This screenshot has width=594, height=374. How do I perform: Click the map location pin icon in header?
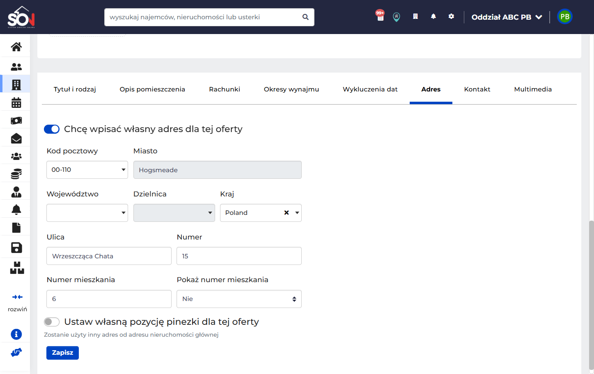coord(397,17)
